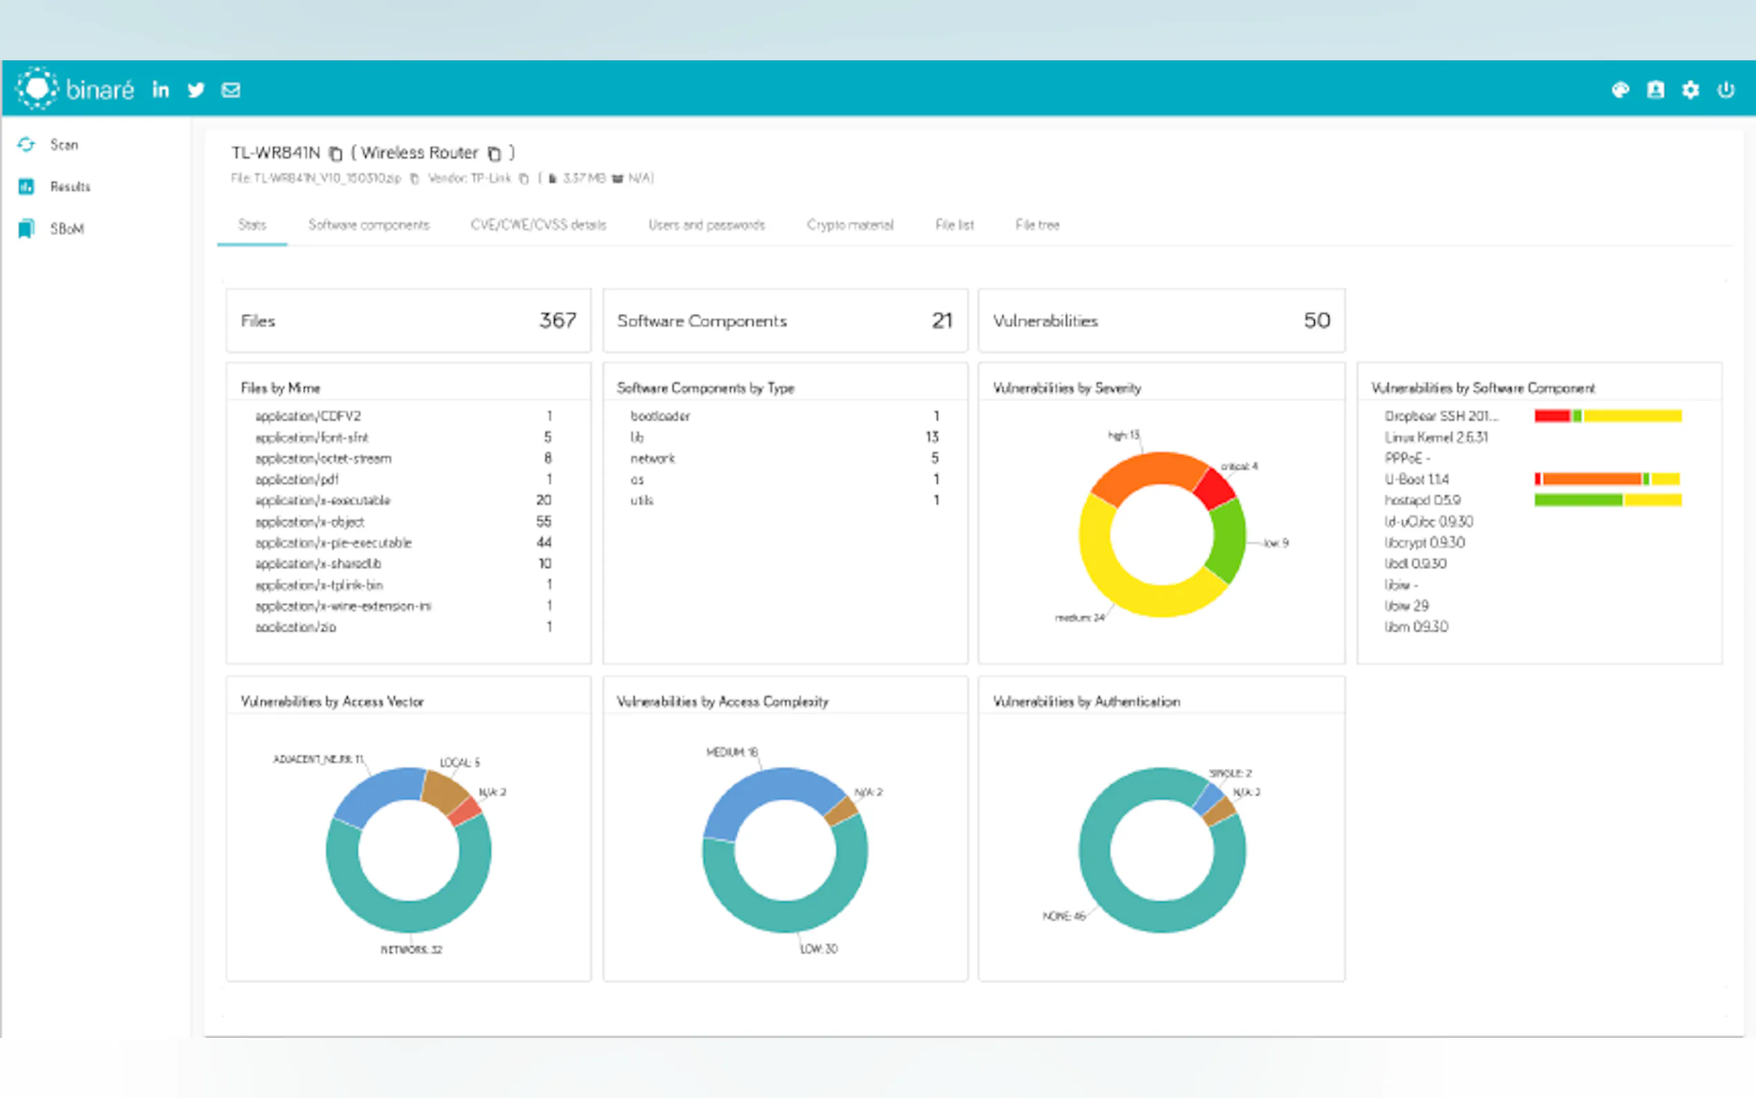Open the CVE/CWE/CVSS details tab
Viewport: 1756px width, 1098px height.
click(x=538, y=225)
